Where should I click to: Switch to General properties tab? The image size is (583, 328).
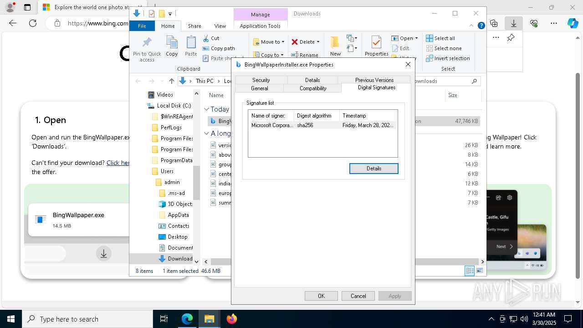[x=259, y=88]
